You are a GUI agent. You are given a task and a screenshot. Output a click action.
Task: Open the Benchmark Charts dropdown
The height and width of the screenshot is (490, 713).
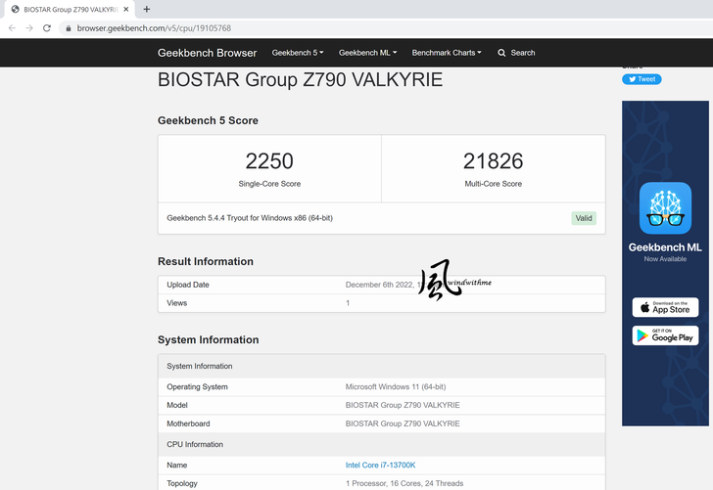[446, 53]
